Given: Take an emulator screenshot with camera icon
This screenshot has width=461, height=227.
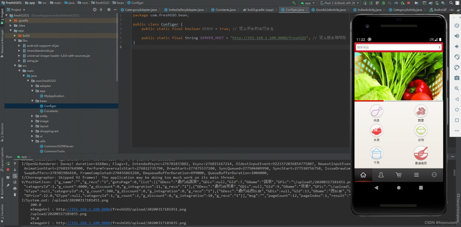Looking at the screenshot, I should (457, 78).
